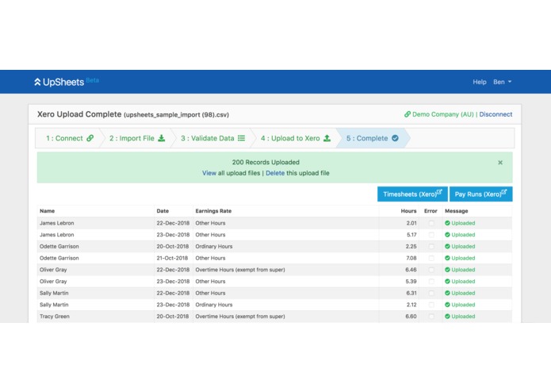Viewport: 551px width, 392px height.
Task: Toggle error checkbox for Oliver Gray 23-Dec-2018
Action: [x=431, y=281]
